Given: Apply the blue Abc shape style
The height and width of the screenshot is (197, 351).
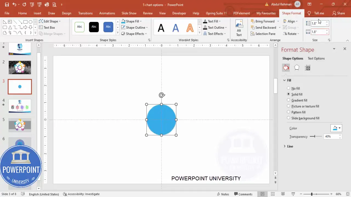Looking at the screenshot, I should (108, 27).
